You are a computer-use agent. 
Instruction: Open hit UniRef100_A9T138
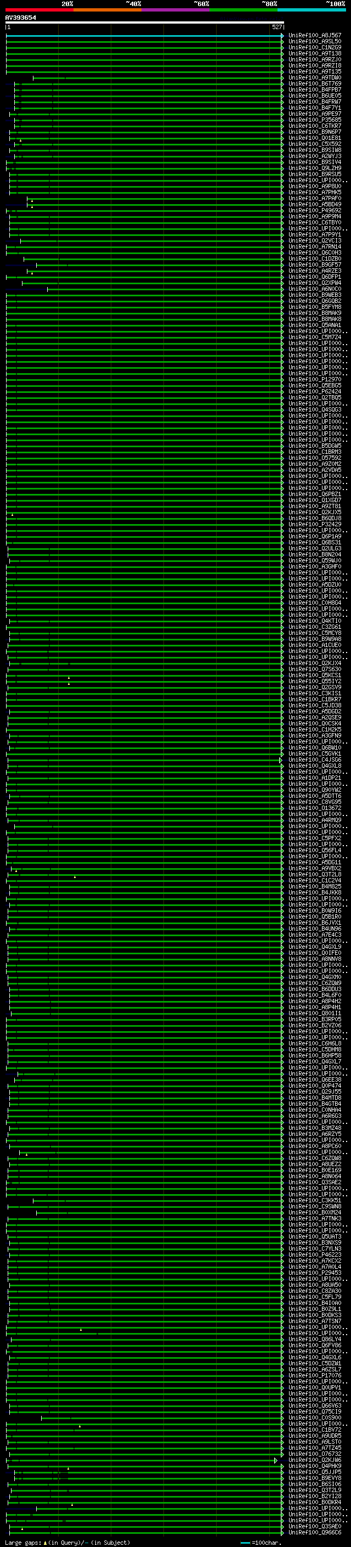pos(315,53)
